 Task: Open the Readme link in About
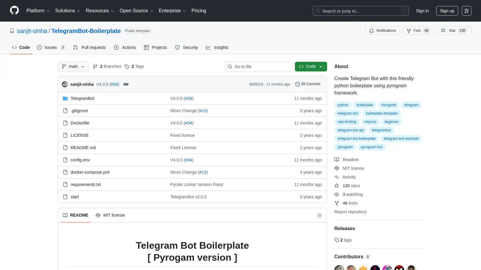coord(347,160)
